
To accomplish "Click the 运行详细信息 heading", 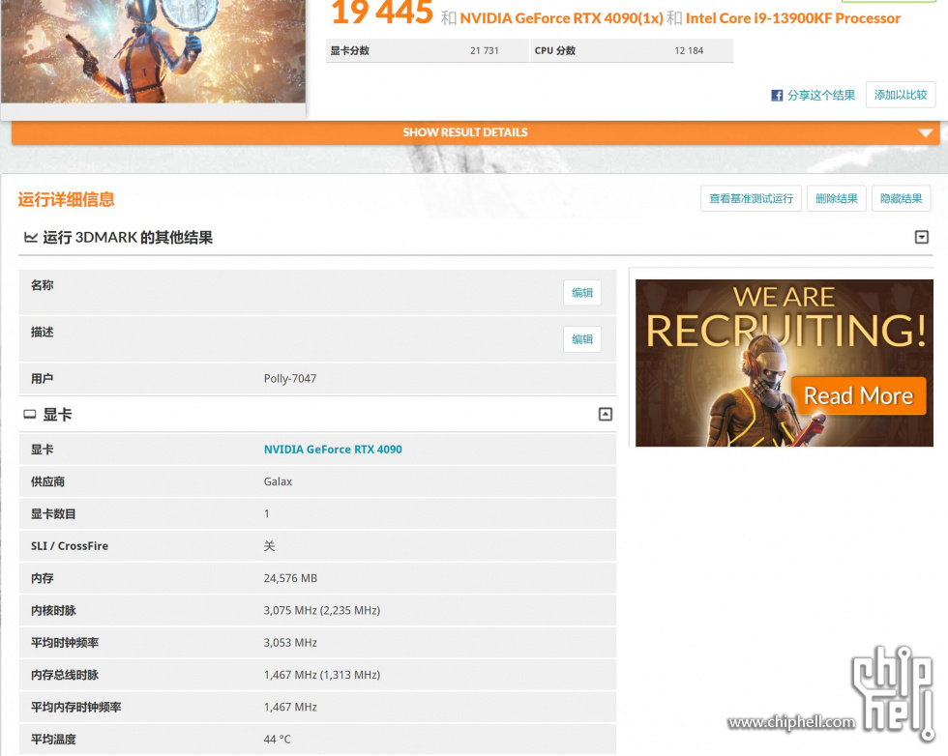I will coord(66,199).
